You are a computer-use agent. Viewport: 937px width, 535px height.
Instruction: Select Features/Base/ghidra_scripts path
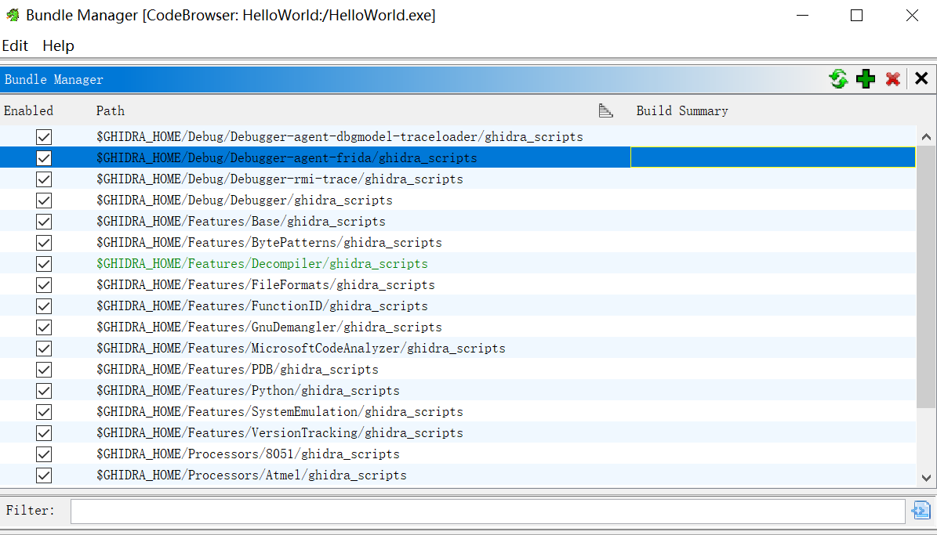tap(241, 222)
